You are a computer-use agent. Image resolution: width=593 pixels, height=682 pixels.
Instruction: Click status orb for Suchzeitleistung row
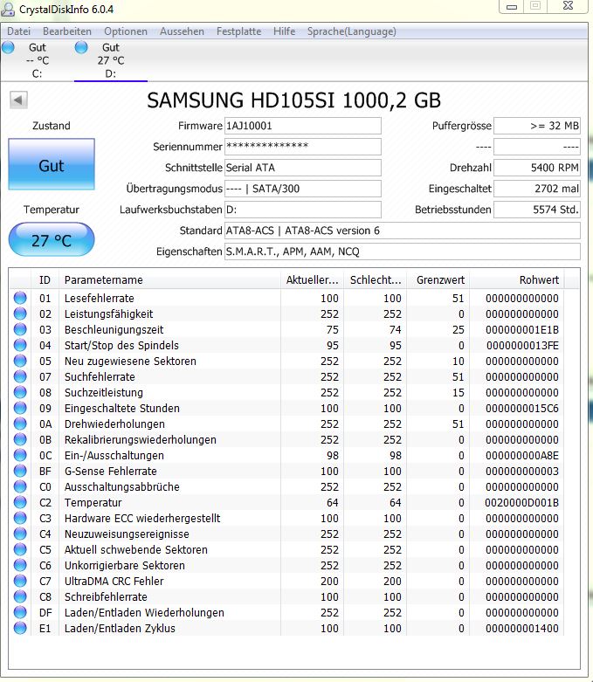[20, 392]
